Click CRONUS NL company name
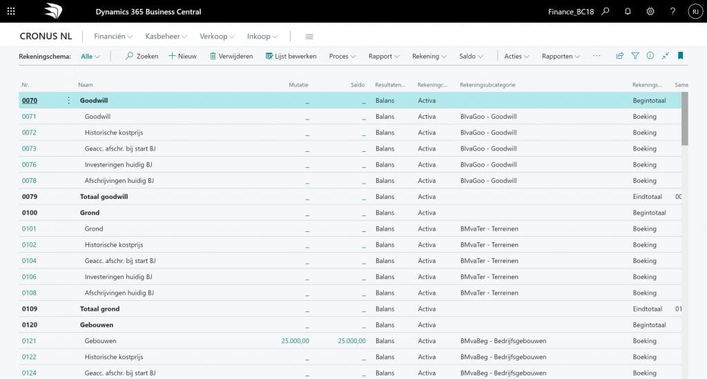The width and height of the screenshot is (707, 379). point(46,37)
